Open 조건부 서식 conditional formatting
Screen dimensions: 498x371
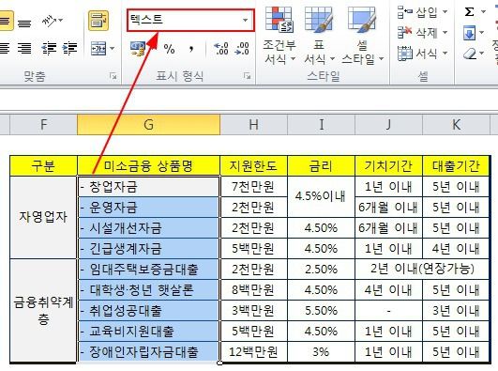click(279, 35)
